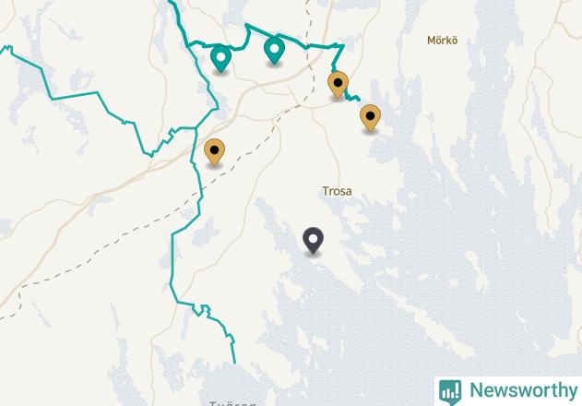Image resolution: width=582 pixels, height=406 pixels.
Task: Click the Newsworthy bar-chart logo icon
Action: 450,391
